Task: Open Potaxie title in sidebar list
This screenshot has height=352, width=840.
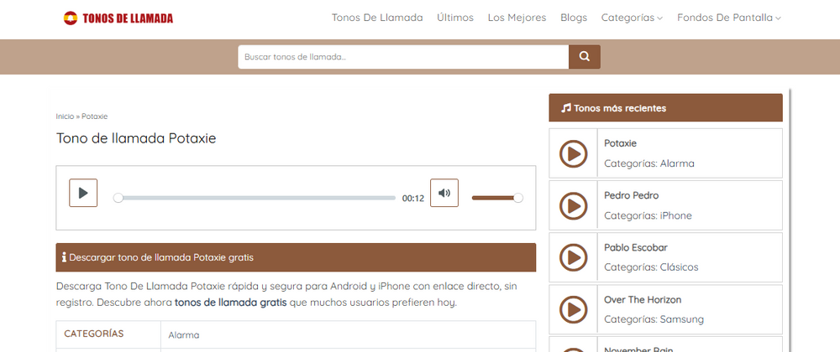Action: [x=621, y=143]
